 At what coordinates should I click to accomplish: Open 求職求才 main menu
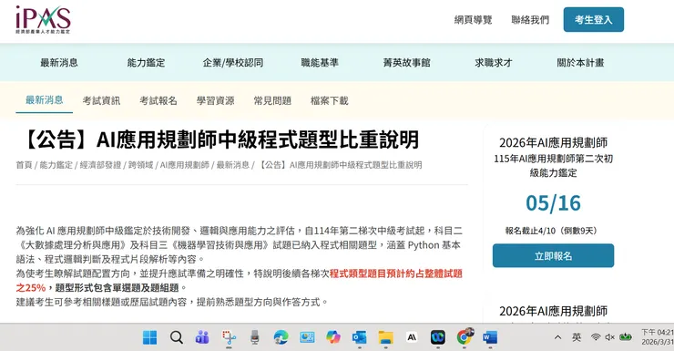pyautogui.click(x=494, y=63)
